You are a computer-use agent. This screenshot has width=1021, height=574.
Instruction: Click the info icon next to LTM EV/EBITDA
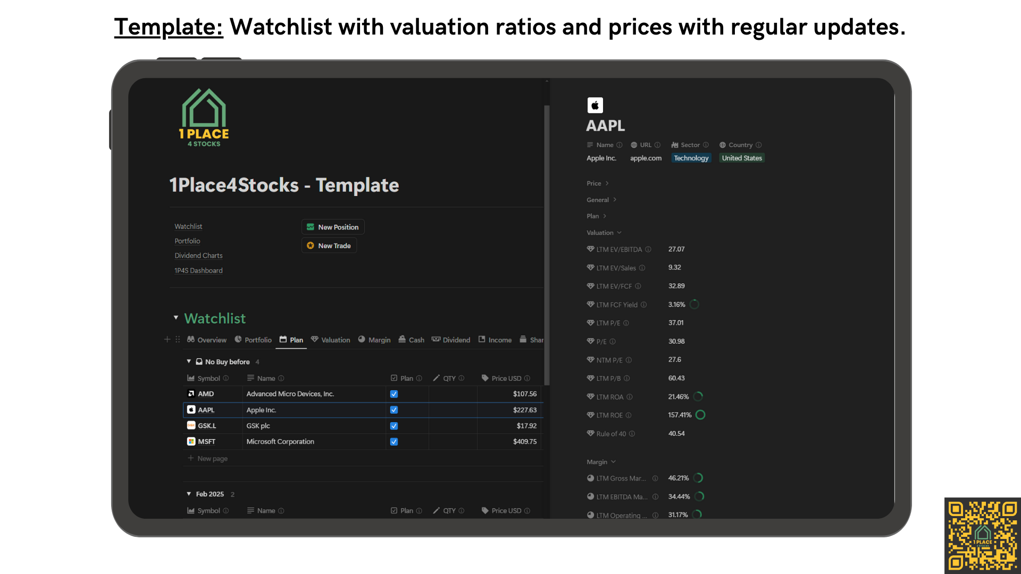click(648, 249)
